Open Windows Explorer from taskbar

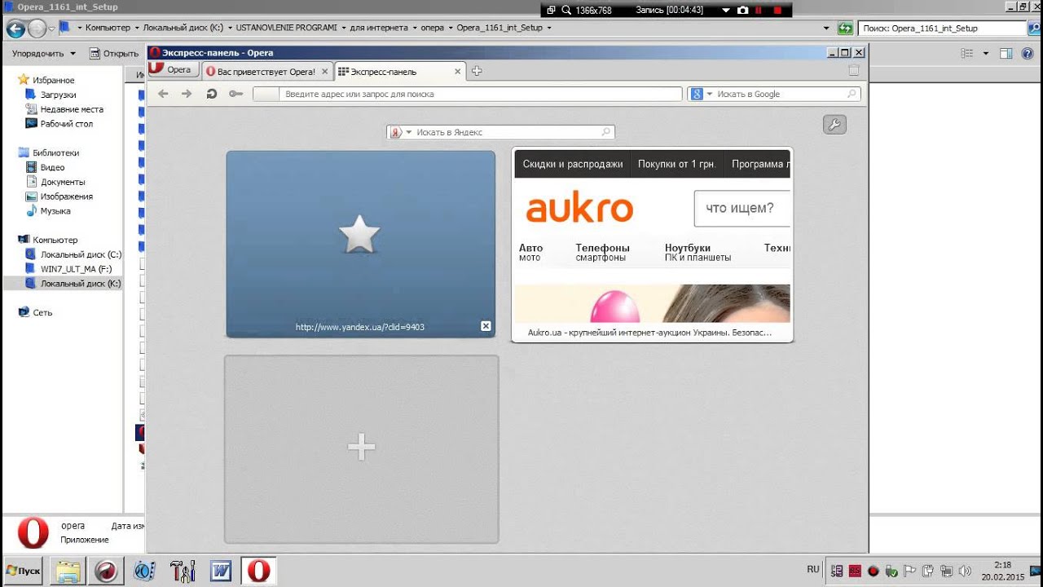click(x=69, y=571)
